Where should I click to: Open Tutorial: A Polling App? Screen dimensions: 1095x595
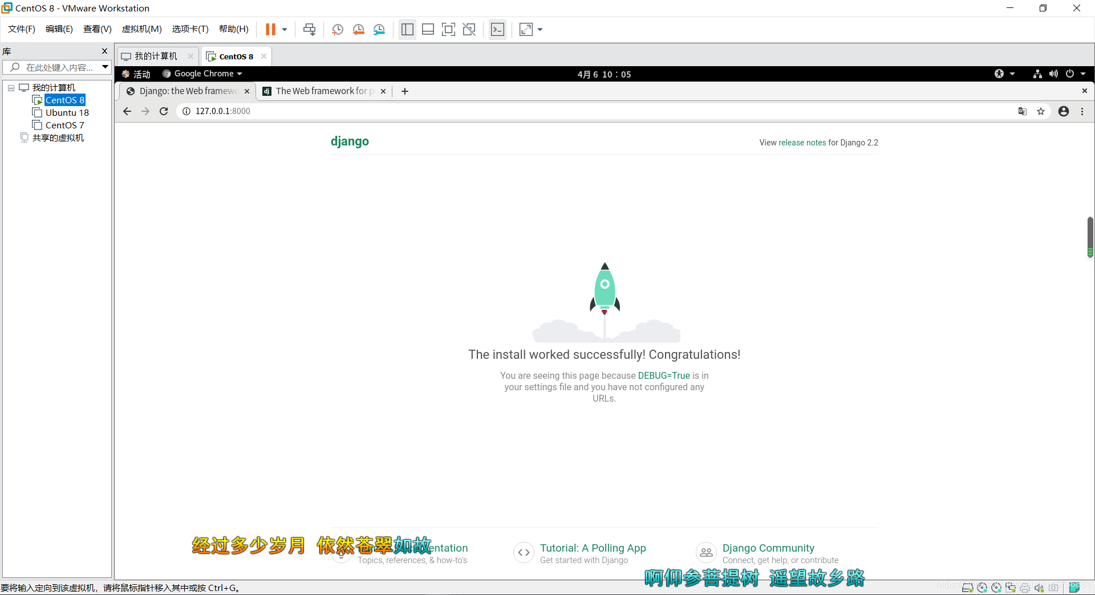click(593, 548)
